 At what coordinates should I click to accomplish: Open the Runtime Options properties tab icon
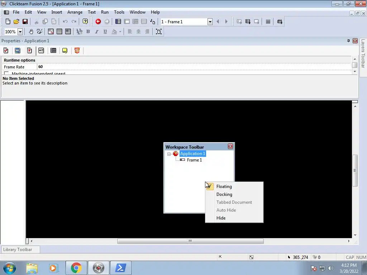pos(29,50)
